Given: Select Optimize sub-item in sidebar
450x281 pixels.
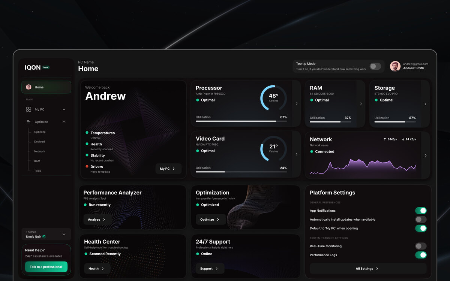Looking at the screenshot, I should pos(40,132).
